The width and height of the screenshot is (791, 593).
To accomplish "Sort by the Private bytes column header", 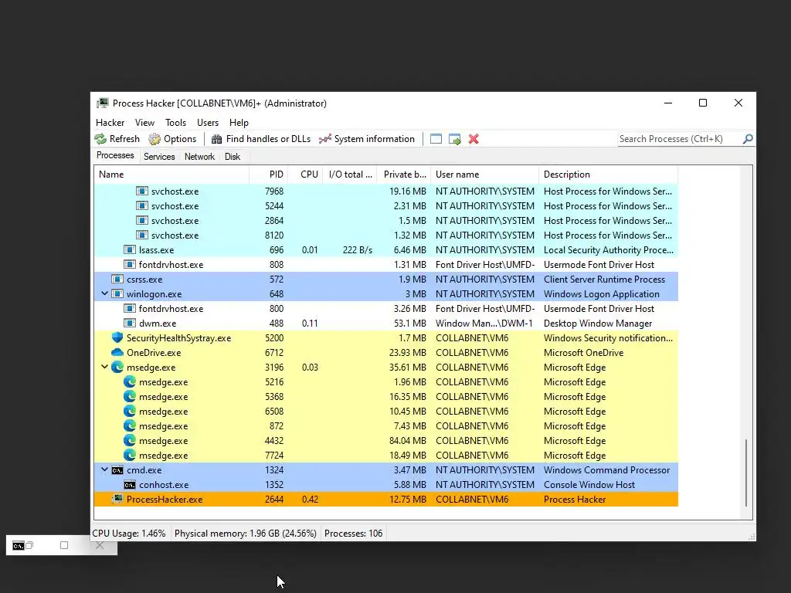I will click(x=403, y=175).
